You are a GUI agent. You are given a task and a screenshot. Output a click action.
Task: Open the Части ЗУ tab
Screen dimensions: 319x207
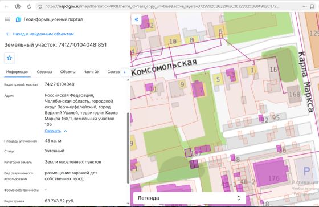(x=91, y=72)
